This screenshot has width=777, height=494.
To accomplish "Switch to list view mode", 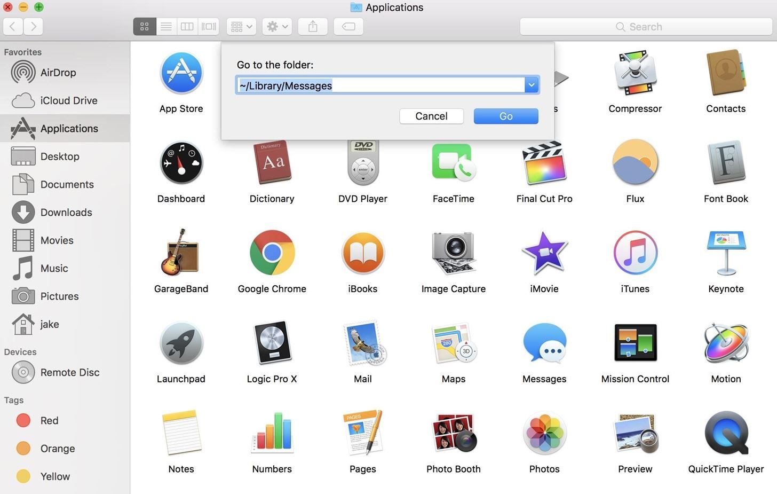I will tap(166, 26).
